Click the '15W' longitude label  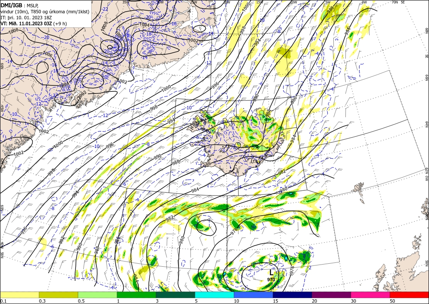pyautogui.click(x=260, y=2)
